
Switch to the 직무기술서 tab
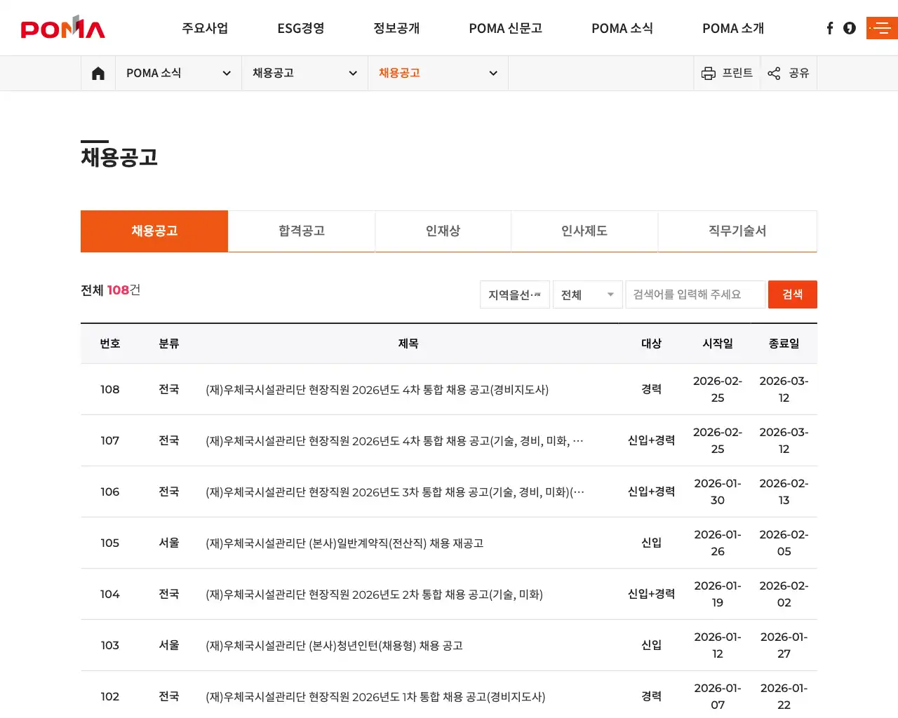click(737, 231)
